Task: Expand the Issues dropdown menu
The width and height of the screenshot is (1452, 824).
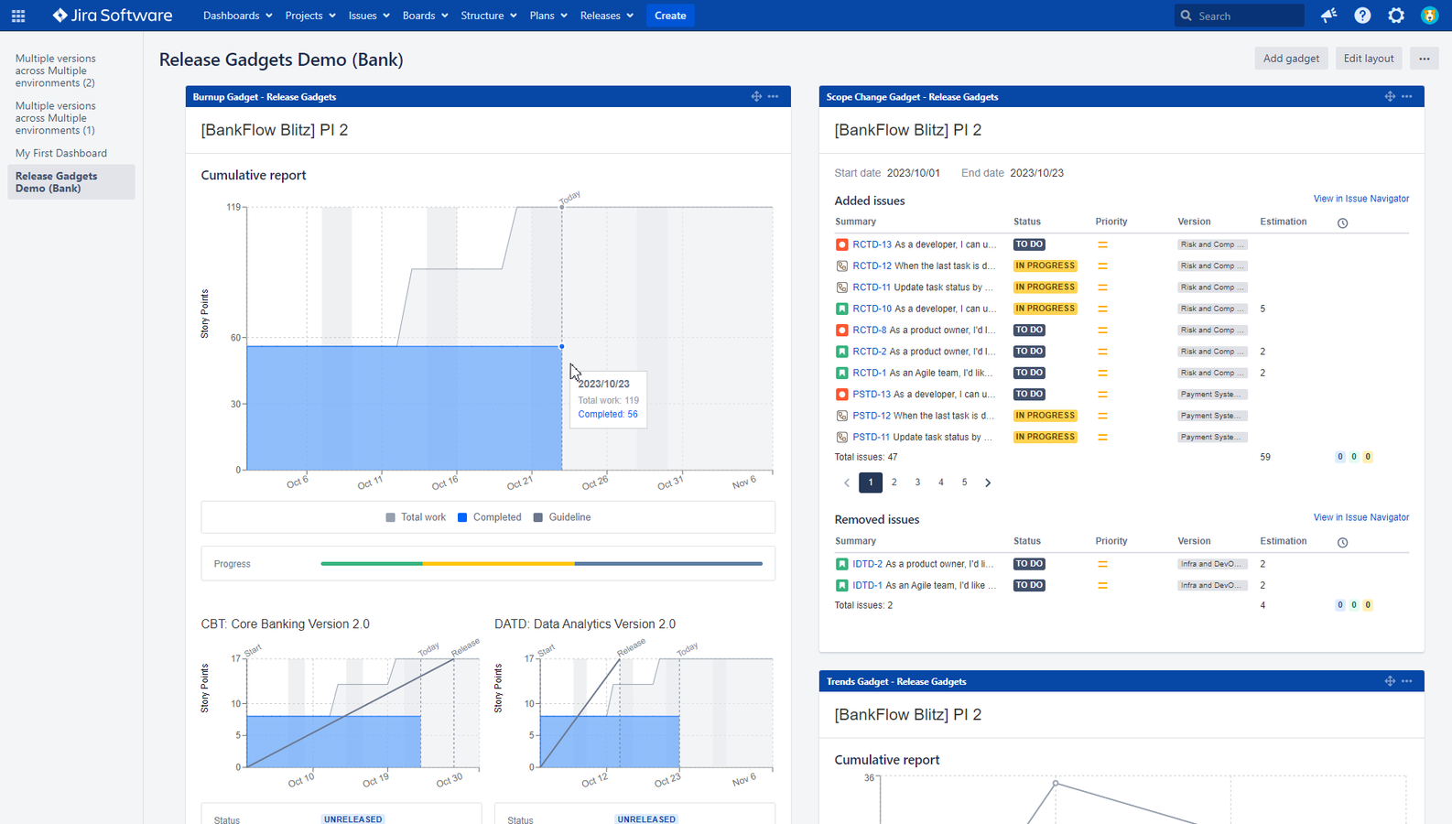Action: (369, 16)
